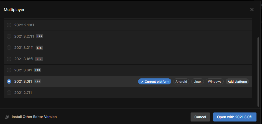Click the version list vertical scrollbar
This screenshot has width=262, height=124.
click(x=258, y=71)
